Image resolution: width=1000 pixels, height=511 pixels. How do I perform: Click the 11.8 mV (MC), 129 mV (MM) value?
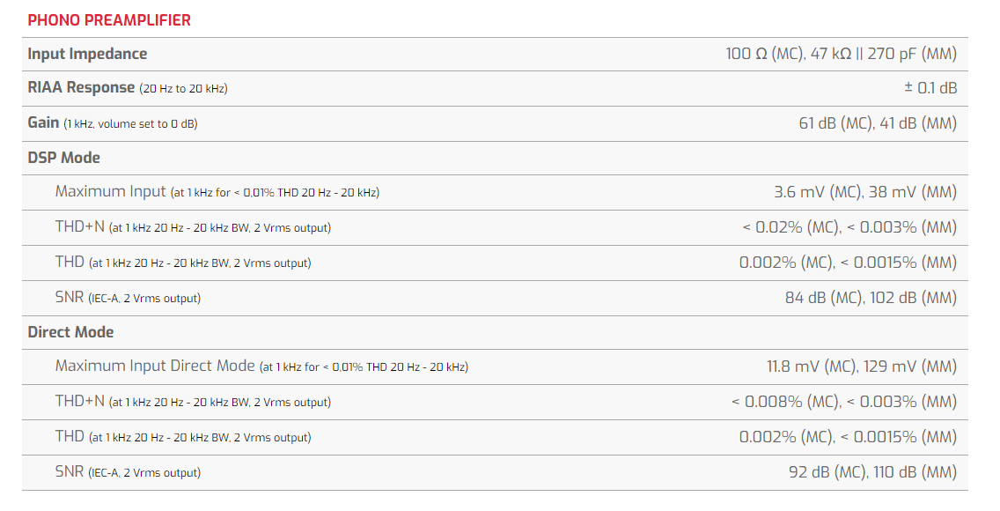point(861,367)
